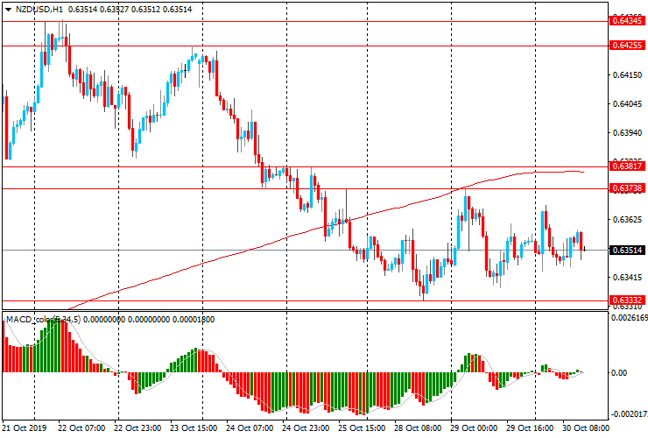Click the 0.63415 price scale value
Viewport: 648px width, 438px height.
coord(627,277)
